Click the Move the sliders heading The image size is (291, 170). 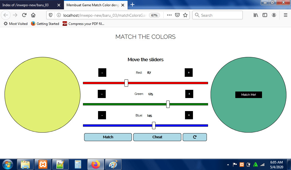[145, 59]
